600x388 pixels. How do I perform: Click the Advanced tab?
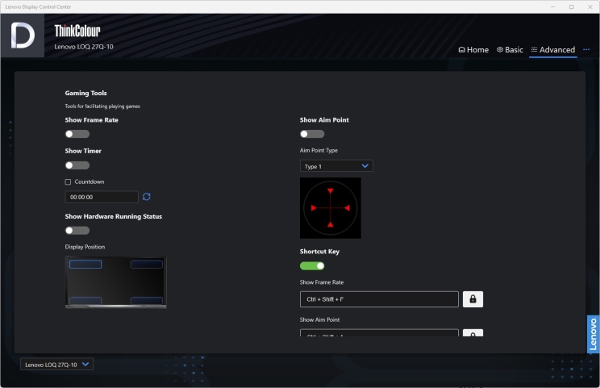pos(553,50)
